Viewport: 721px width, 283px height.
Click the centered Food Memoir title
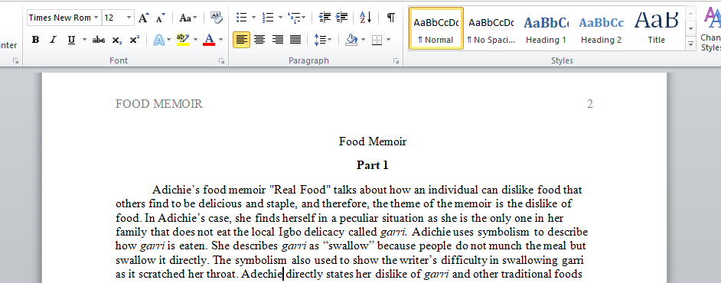(373, 141)
